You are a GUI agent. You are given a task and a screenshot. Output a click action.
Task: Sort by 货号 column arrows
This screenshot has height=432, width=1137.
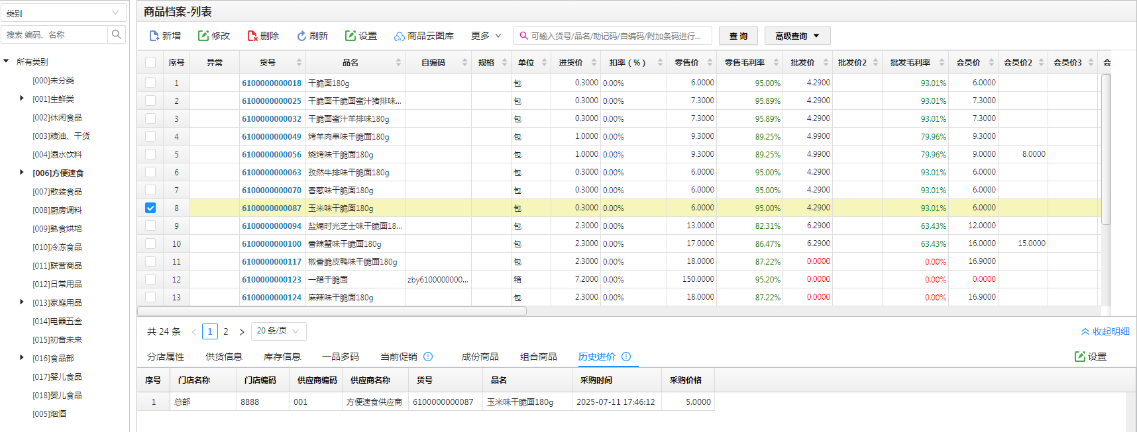pyautogui.click(x=299, y=62)
